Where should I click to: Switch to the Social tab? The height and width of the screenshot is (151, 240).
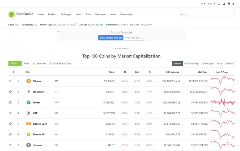[x=220, y=63]
